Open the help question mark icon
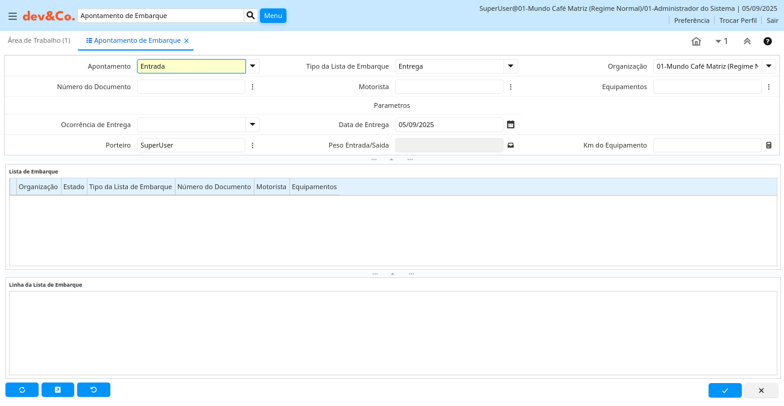 tap(768, 42)
